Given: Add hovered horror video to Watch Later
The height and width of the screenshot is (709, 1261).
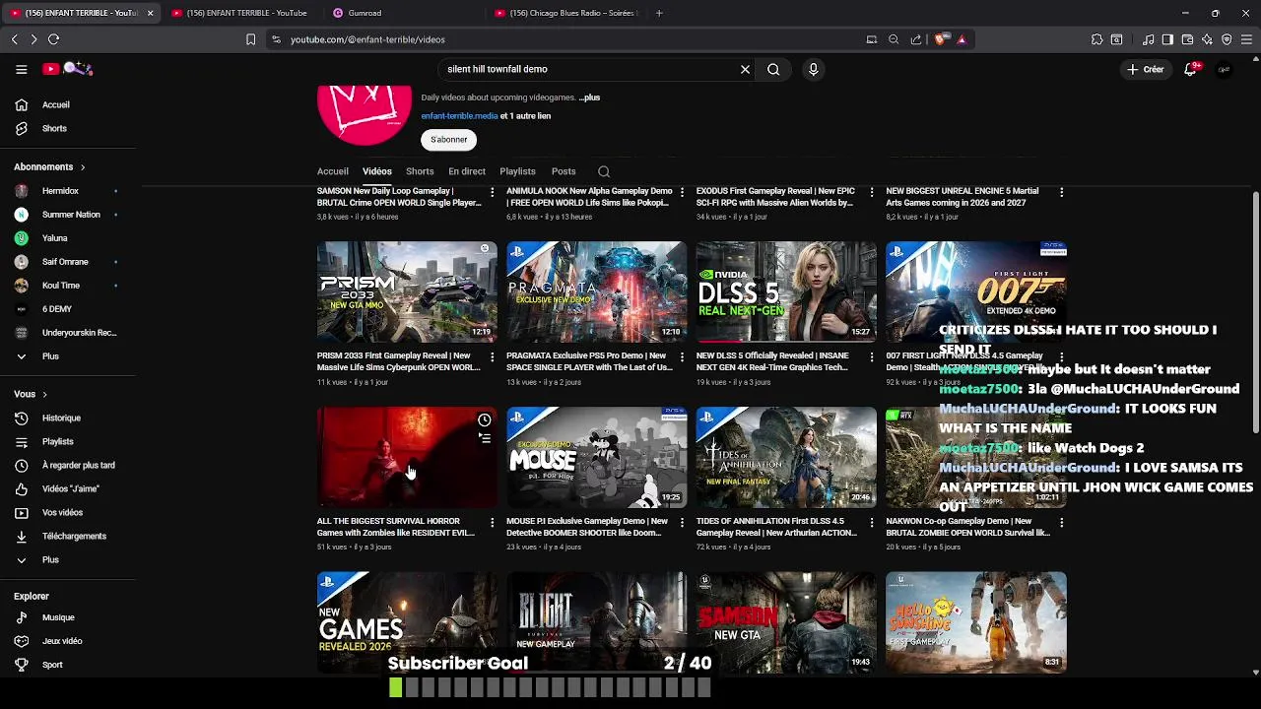Looking at the screenshot, I should pyautogui.click(x=484, y=420).
